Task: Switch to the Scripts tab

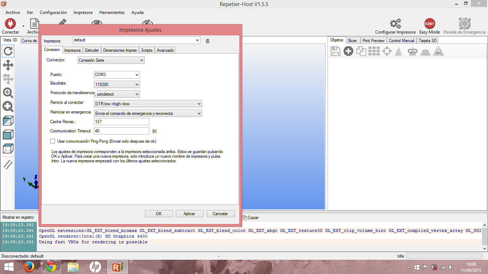Action: pyautogui.click(x=147, y=50)
